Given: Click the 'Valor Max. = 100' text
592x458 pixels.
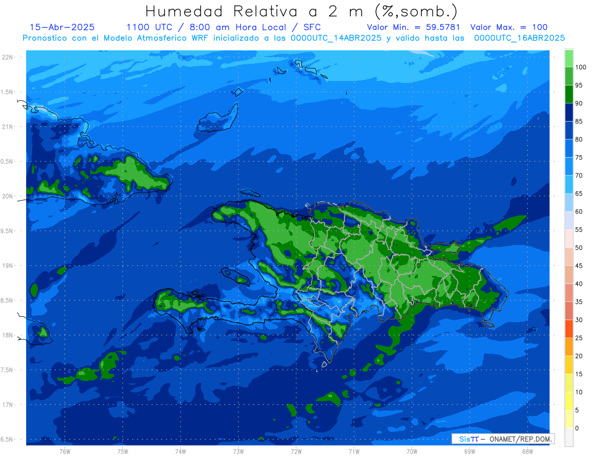Looking at the screenshot, I should point(509,28).
